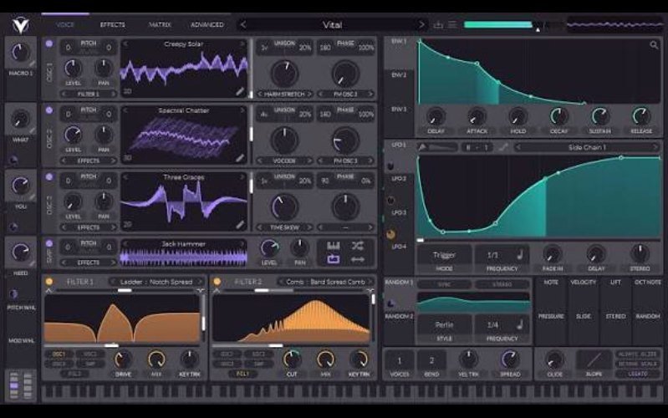Click the Random 1 modulation source icon
668x418 pixels.
390,303
